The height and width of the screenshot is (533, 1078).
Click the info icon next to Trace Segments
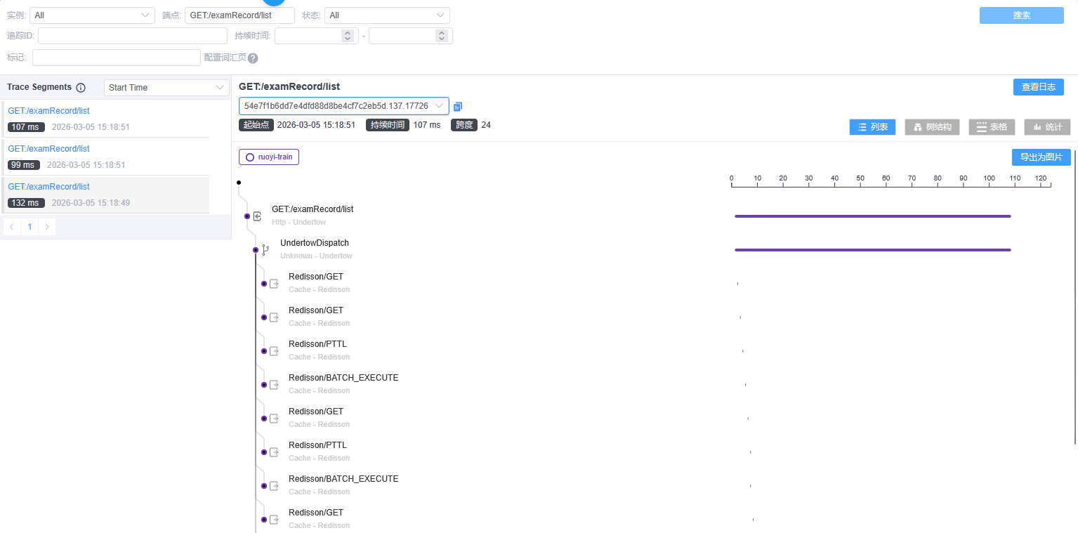tap(81, 88)
